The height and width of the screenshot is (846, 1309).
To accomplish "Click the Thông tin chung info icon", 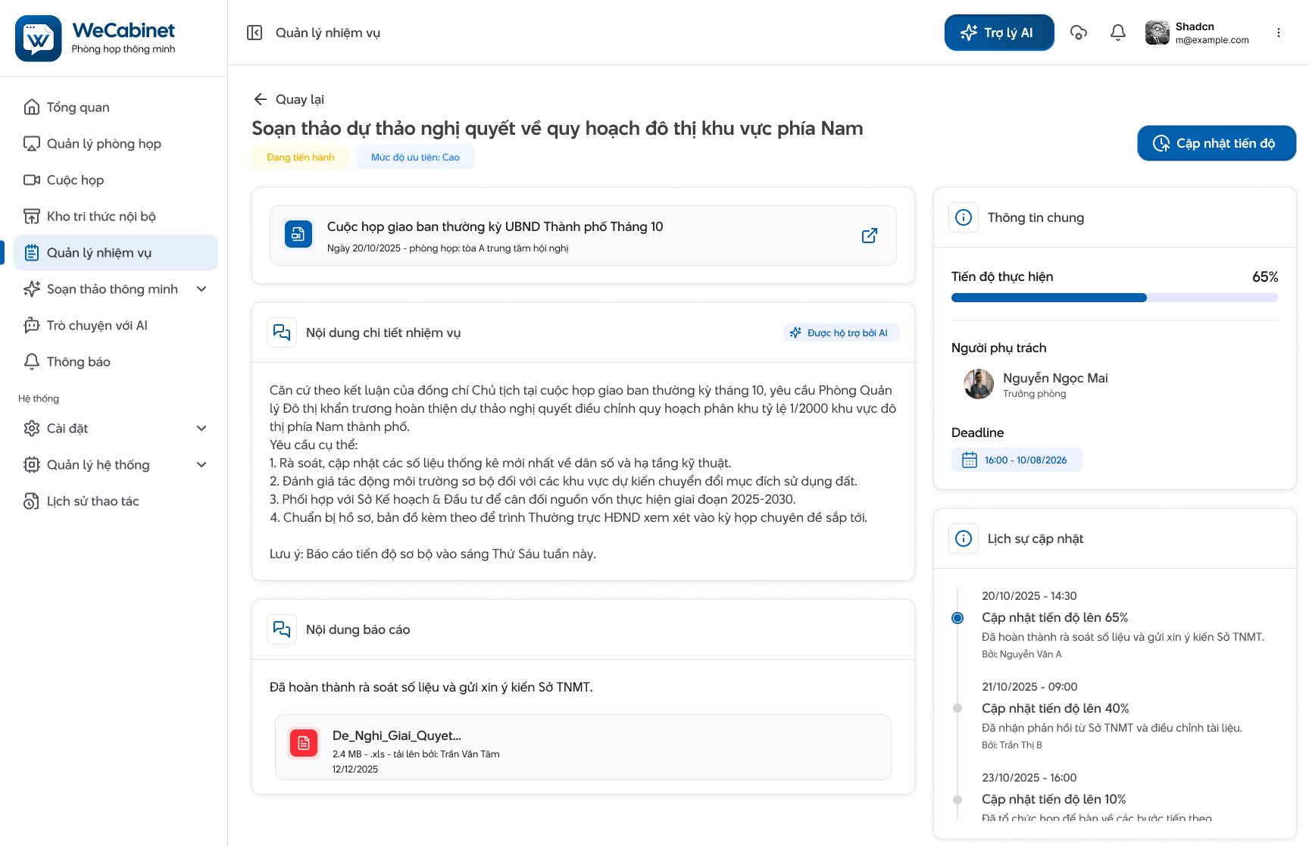I will tap(964, 217).
